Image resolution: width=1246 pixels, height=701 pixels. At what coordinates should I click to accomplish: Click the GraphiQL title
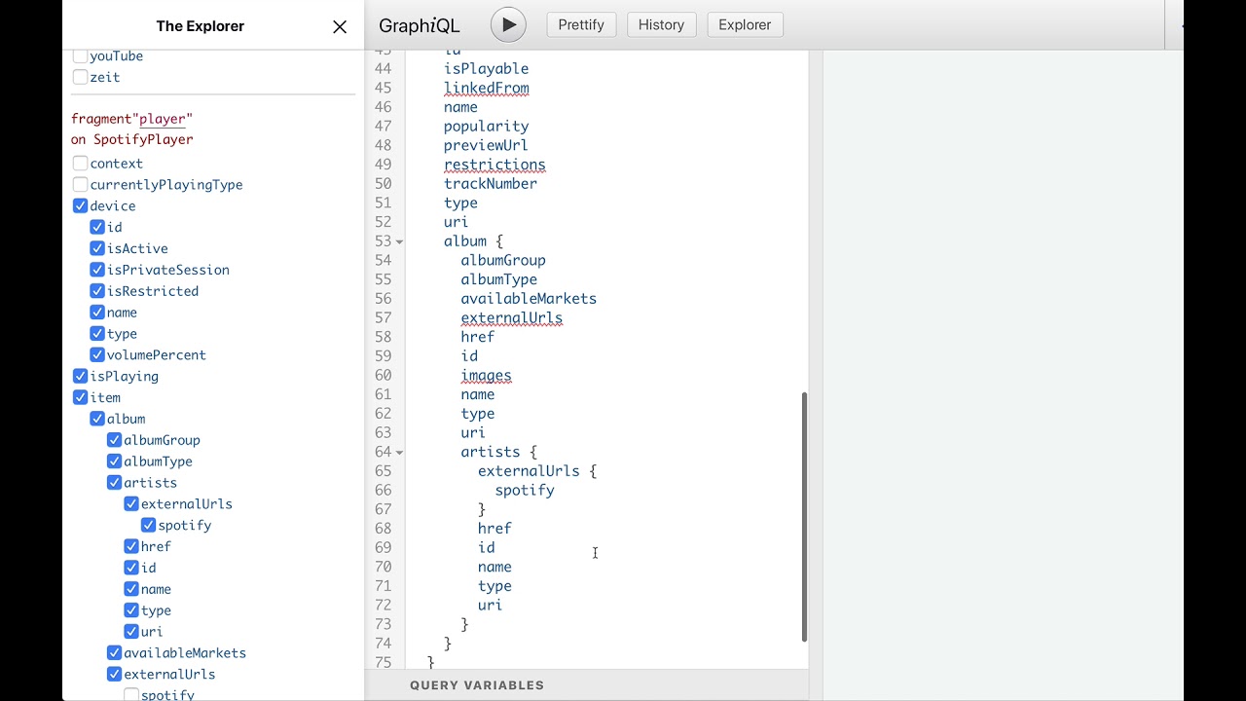[x=420, y=25]
